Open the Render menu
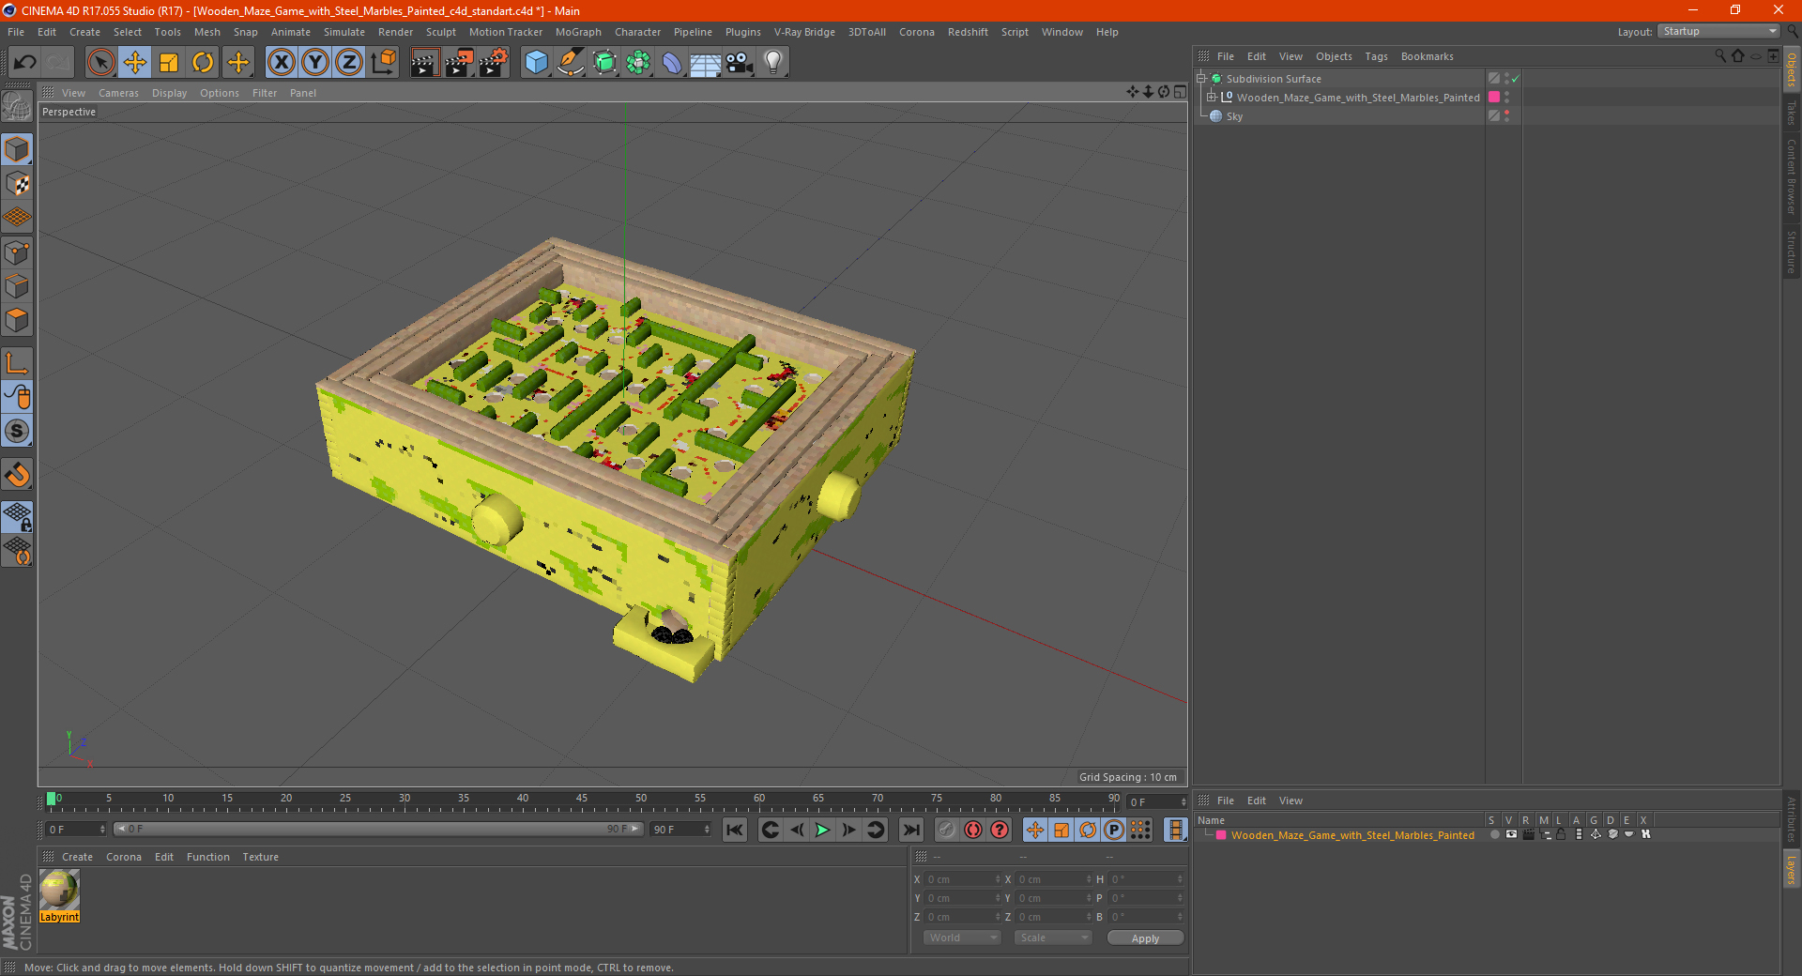The image size is (1802, 976). (x=395, y=32)
